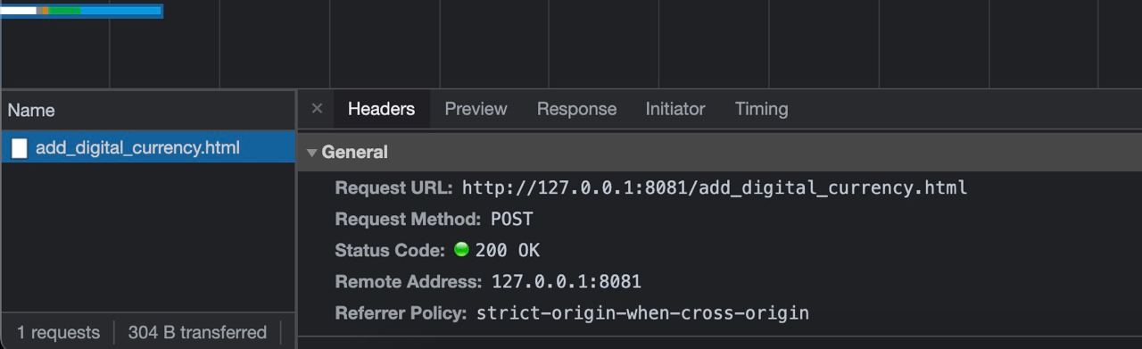Collapse the General section triangle

point(311,153)
